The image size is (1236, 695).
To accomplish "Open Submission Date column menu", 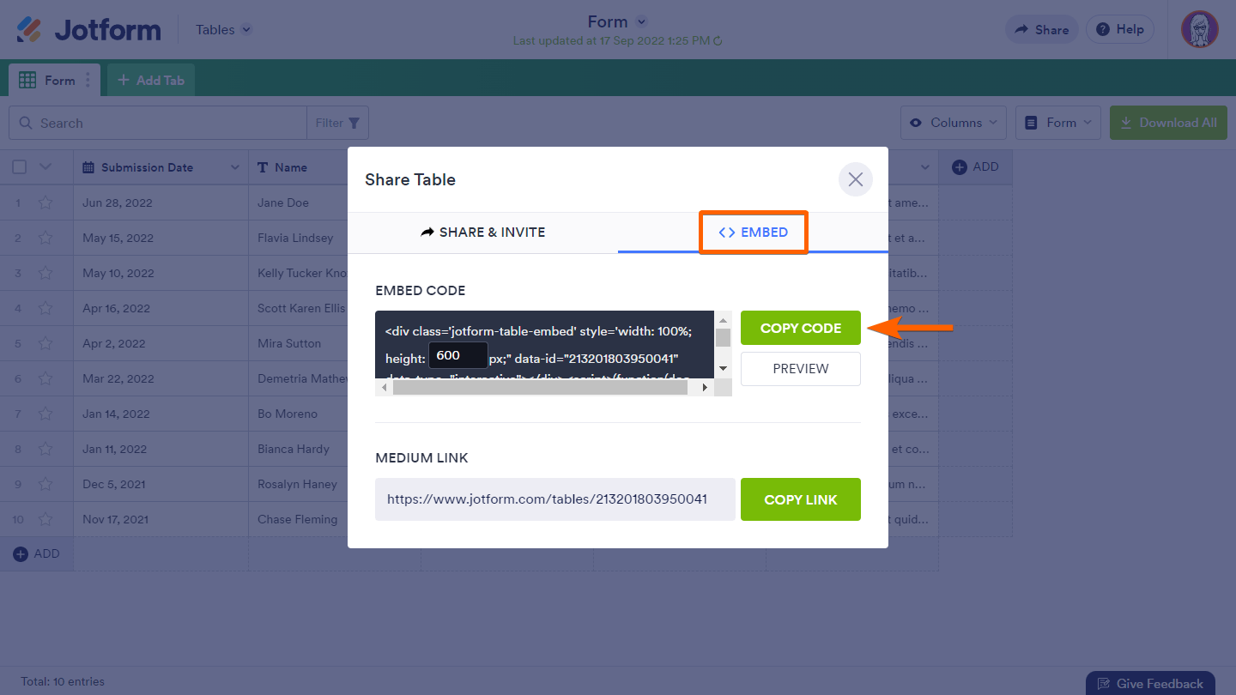I will click(234, 167).
